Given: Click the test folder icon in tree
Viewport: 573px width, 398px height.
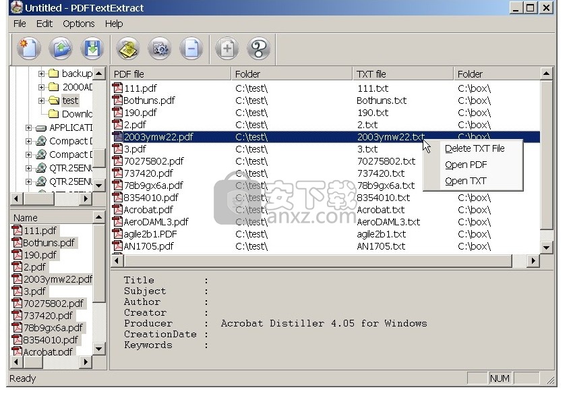Looking at the screenshot, I should coord(54,101).
